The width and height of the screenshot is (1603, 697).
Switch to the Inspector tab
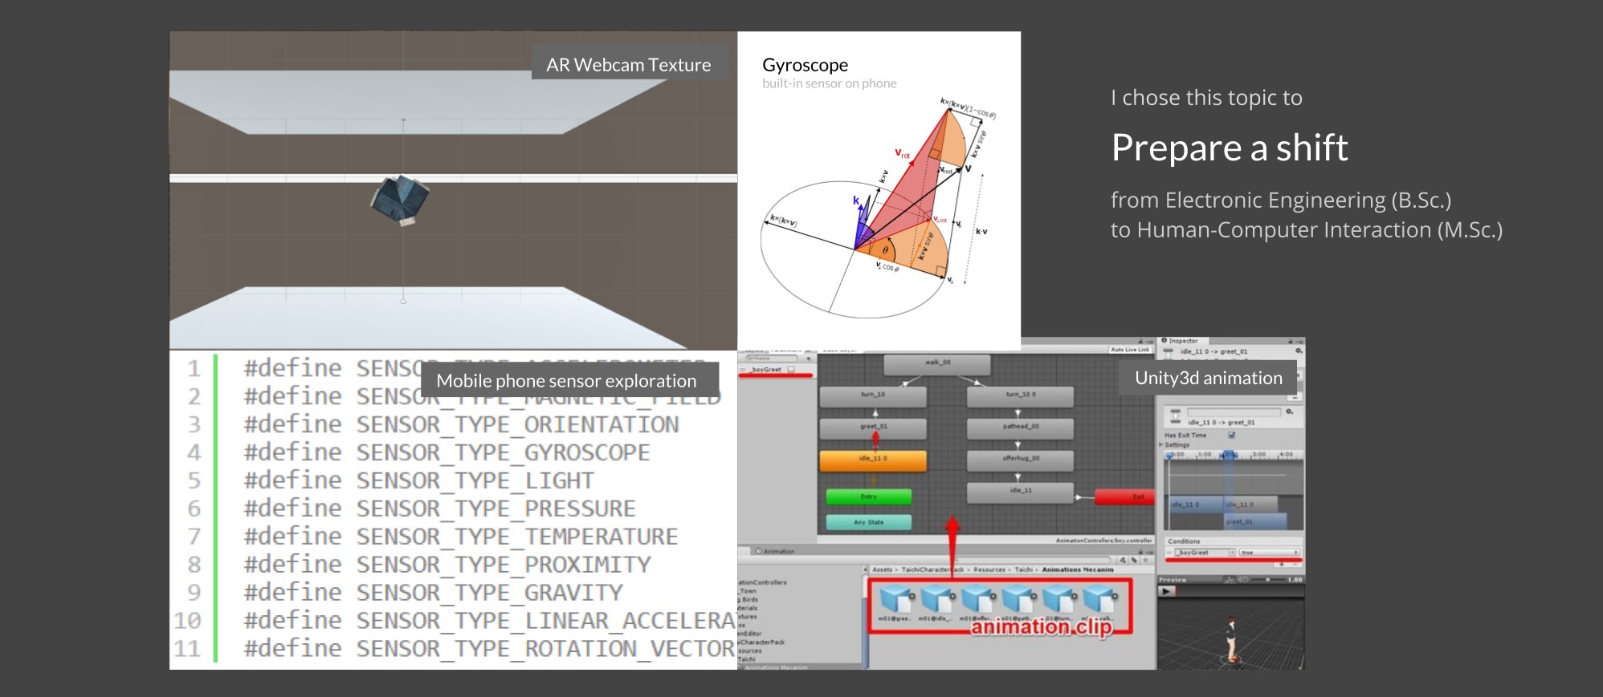[1181, 341]
